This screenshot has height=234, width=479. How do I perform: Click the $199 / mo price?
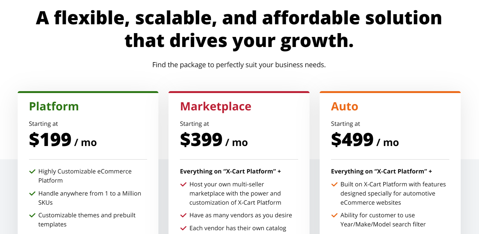point(63,140)
